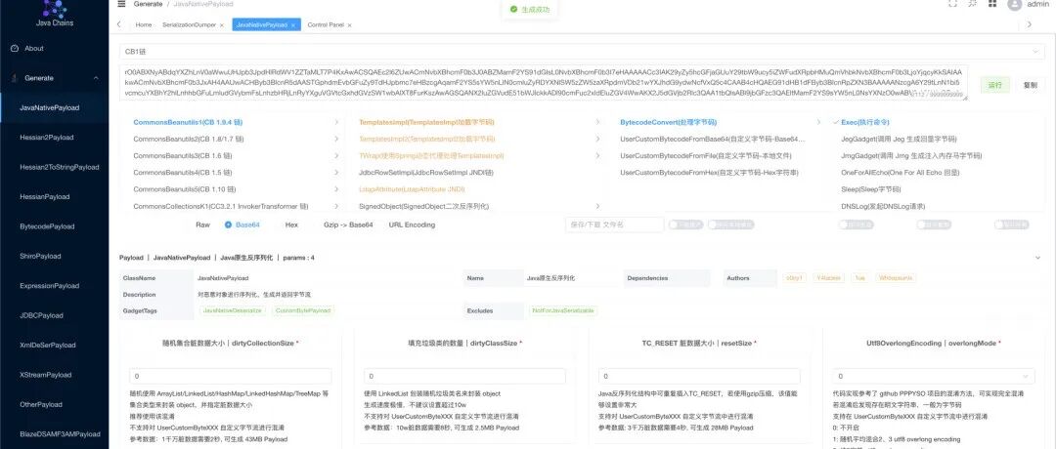Image resolution: width=1056 pixels, height=449 pixels.
Task: Switch to the SerializationDumper tab
Action: (x=190, y=24)
